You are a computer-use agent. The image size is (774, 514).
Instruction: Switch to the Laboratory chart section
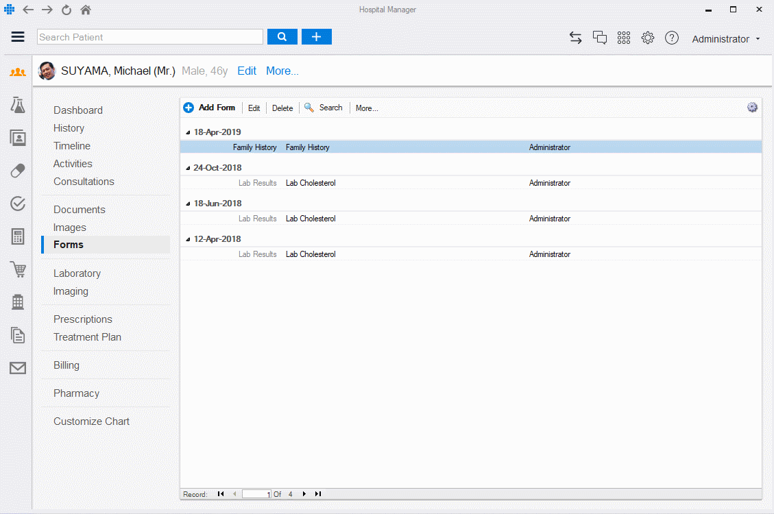click(x=77, y=273)
